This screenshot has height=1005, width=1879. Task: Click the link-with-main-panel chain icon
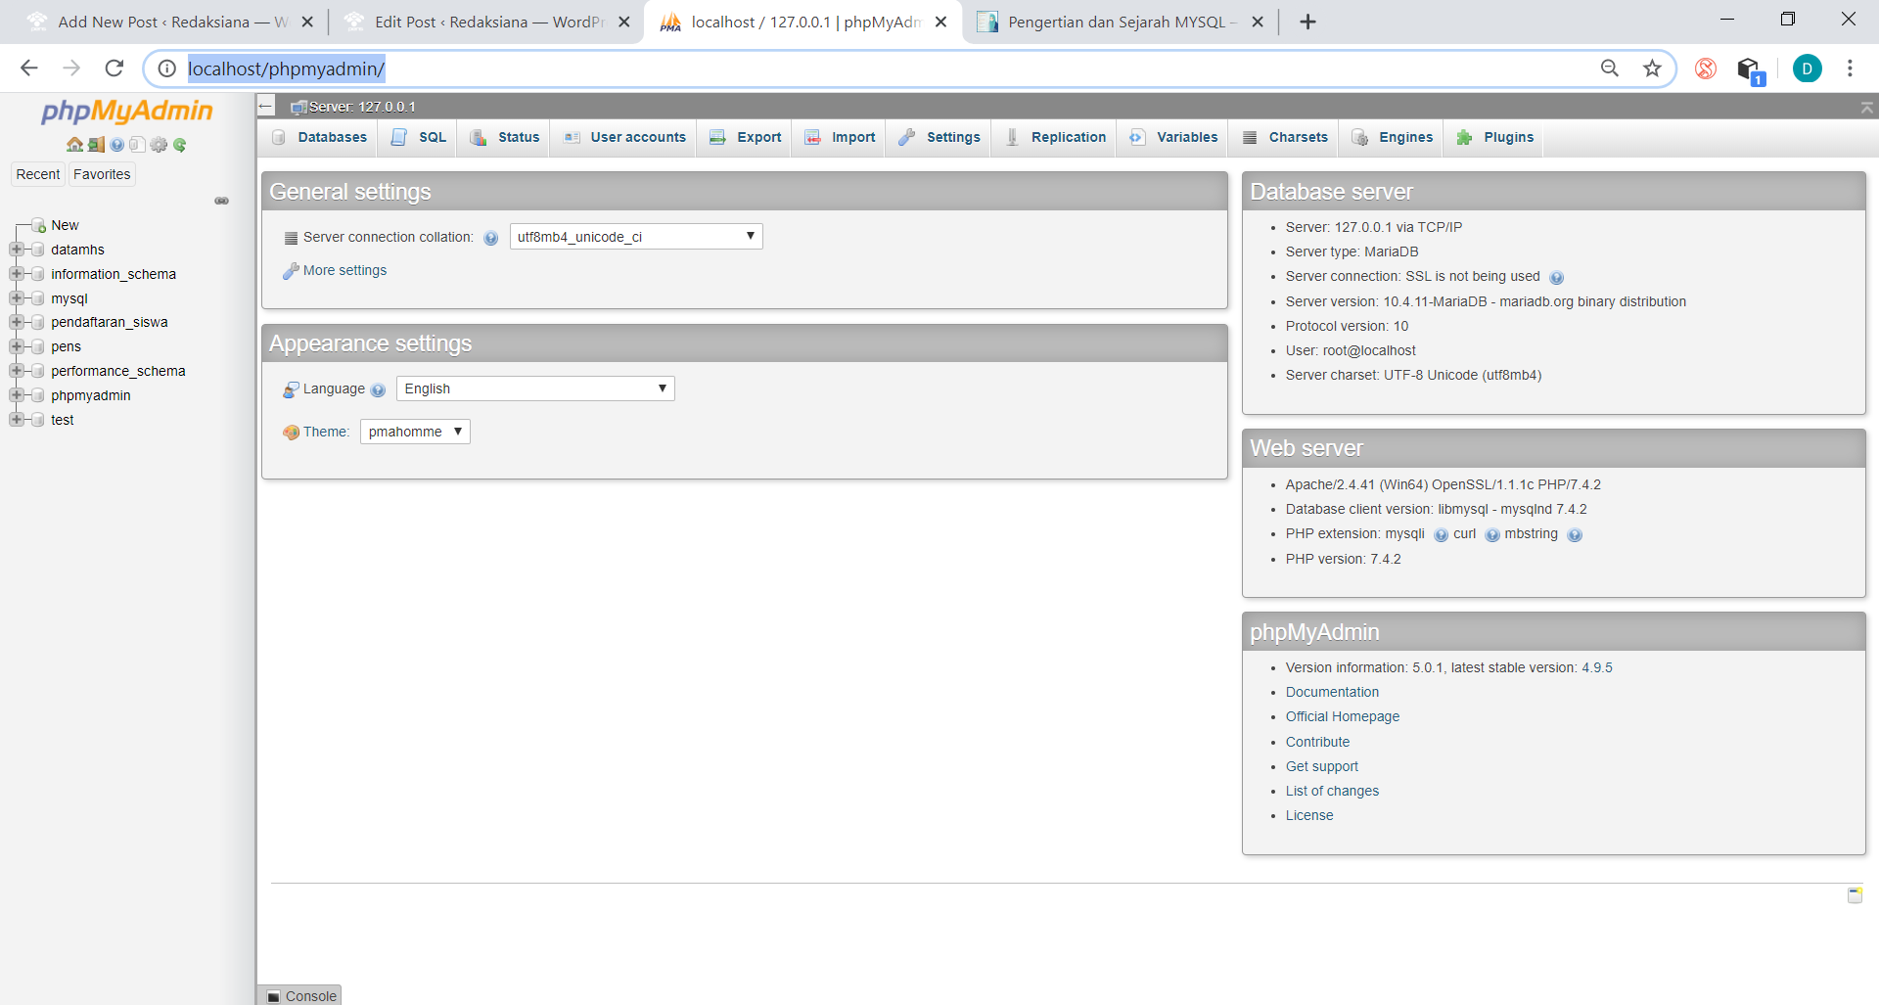click(x=222, y=201)
